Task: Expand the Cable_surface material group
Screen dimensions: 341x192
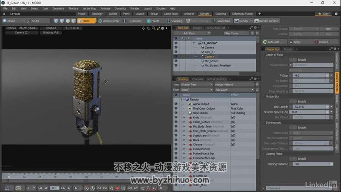Action: (184, 122)
